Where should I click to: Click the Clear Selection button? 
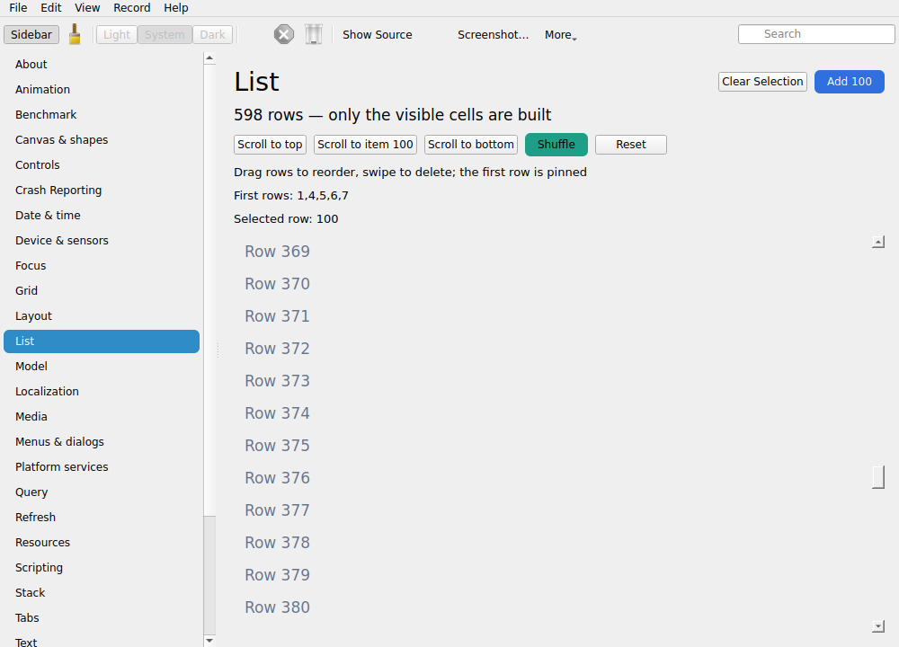pyautogui.click(x=762, y=82)
